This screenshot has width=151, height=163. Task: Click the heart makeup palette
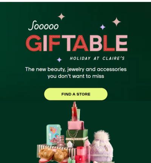tap(60, 140)
